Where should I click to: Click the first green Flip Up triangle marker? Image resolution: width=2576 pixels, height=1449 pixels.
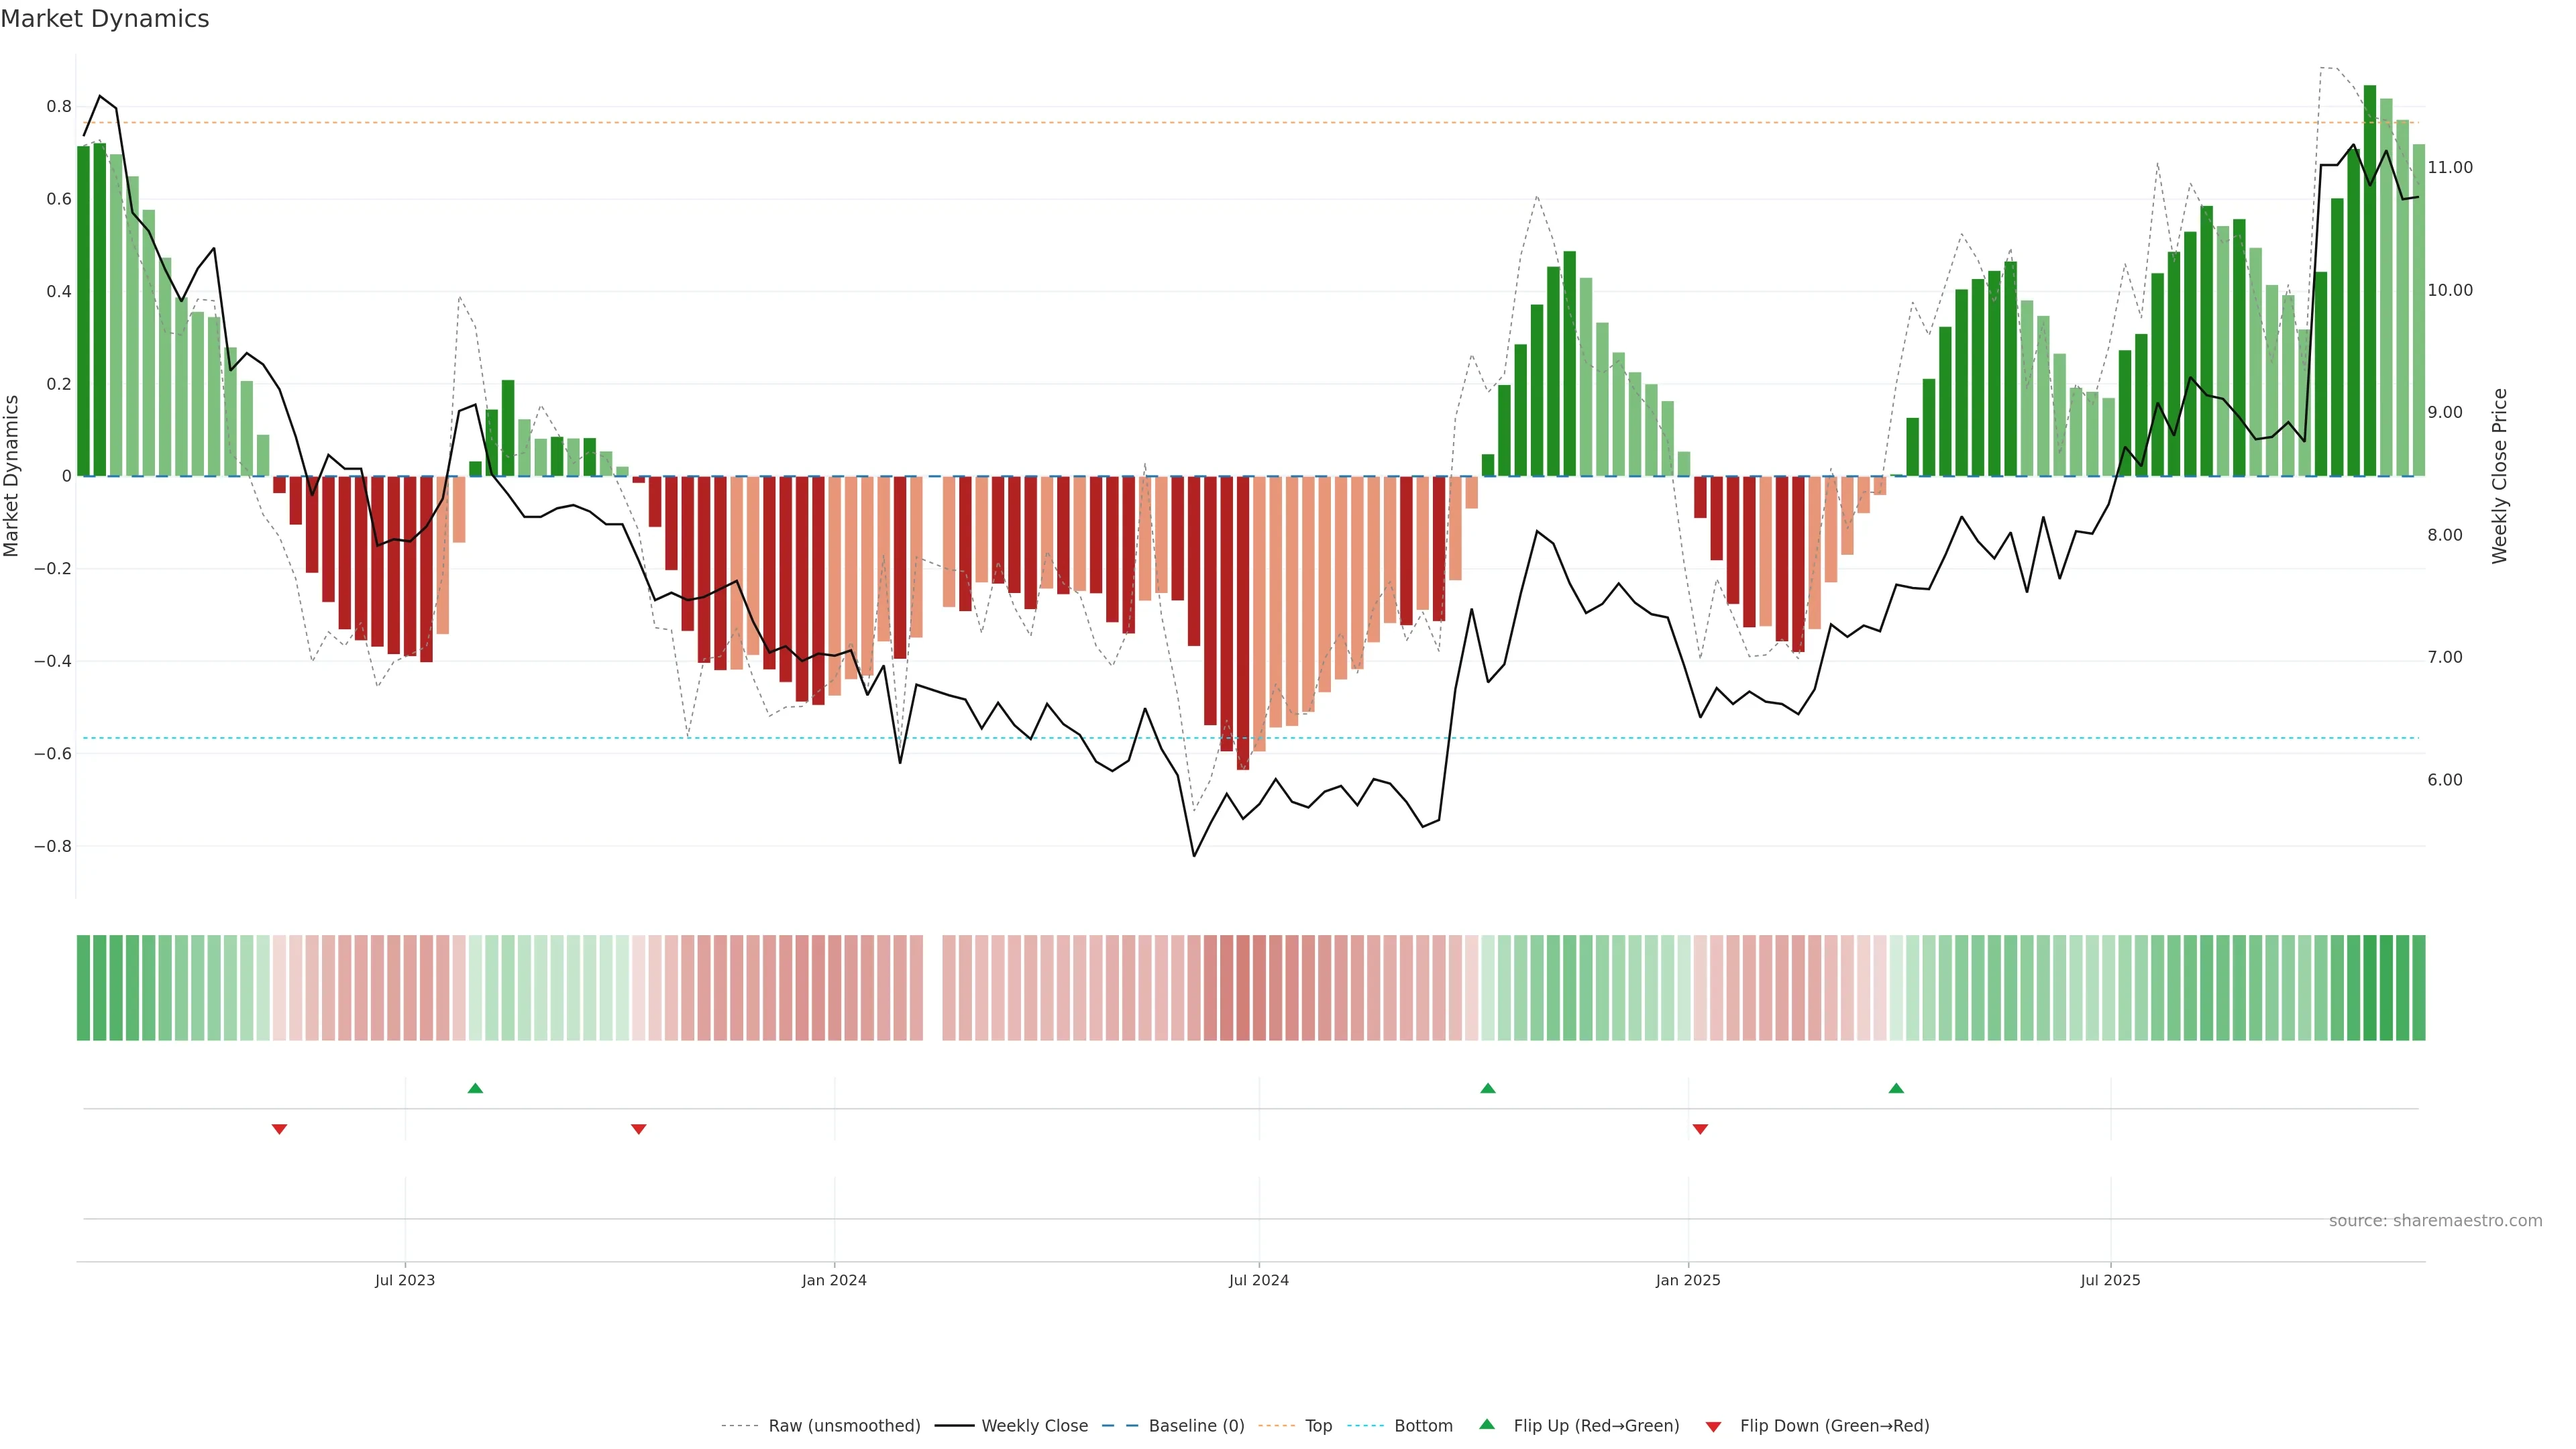point(475,1088)
